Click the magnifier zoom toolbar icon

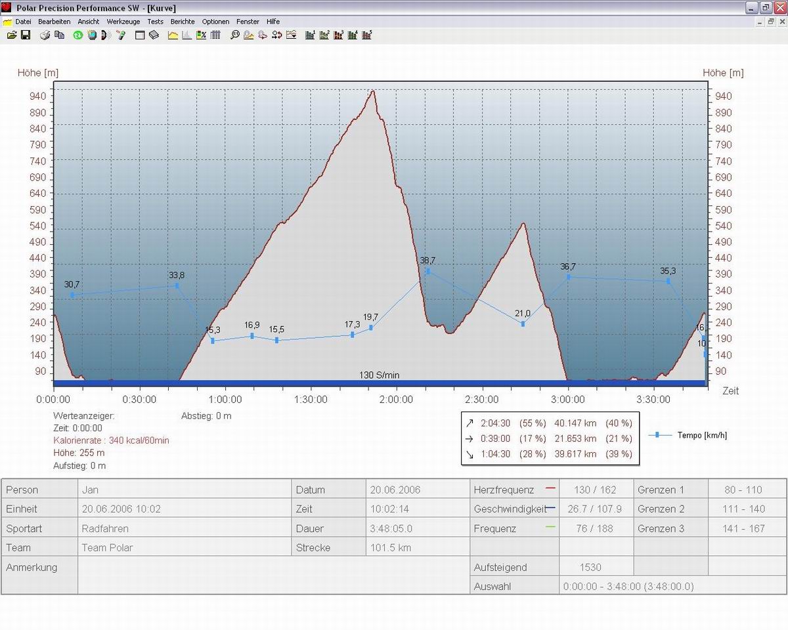click(234, 35)
